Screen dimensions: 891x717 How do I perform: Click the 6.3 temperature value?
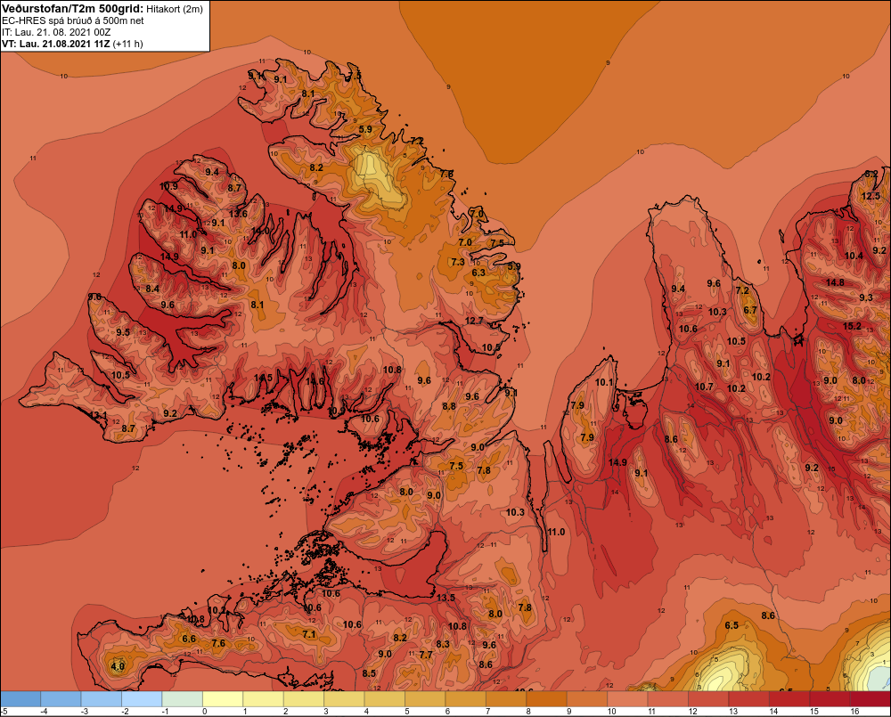[x=479, y=273]
